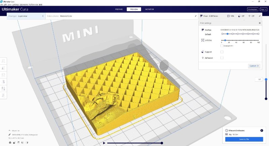Select the first layer height profile point
269x146 pixels.
click(x=222, y=34)
